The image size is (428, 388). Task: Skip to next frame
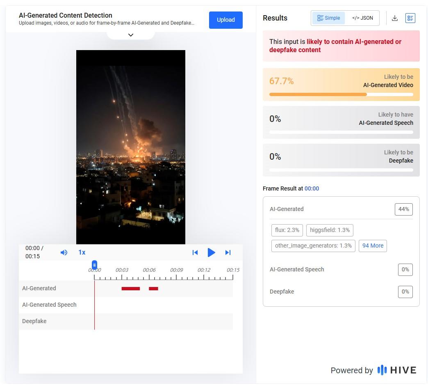228,253
